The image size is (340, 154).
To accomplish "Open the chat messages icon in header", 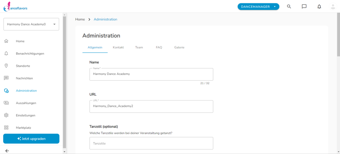I will click(x=304, y=7).
